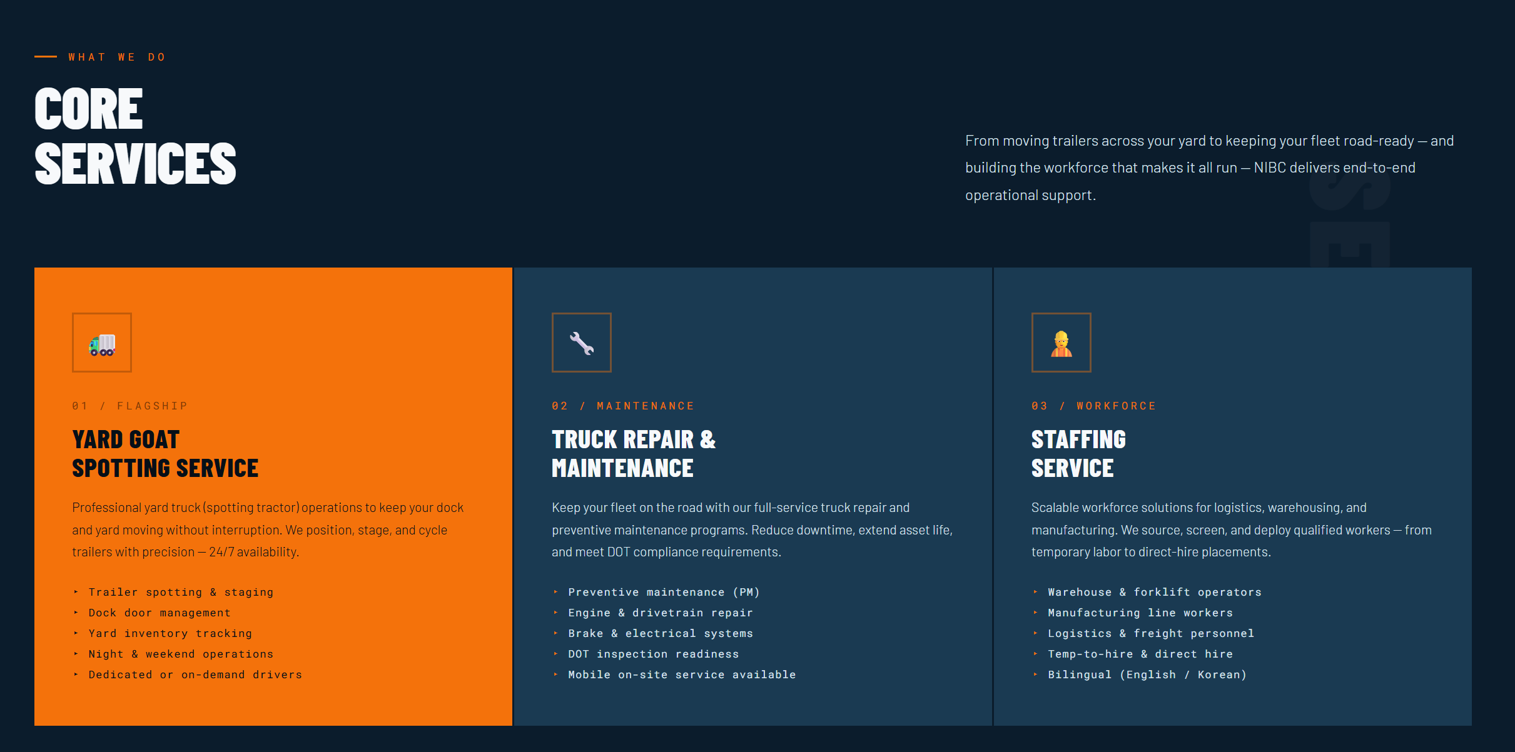Click 'Trailer spotting & staging' list item
1515x752 pixels.
click(181, 592)
